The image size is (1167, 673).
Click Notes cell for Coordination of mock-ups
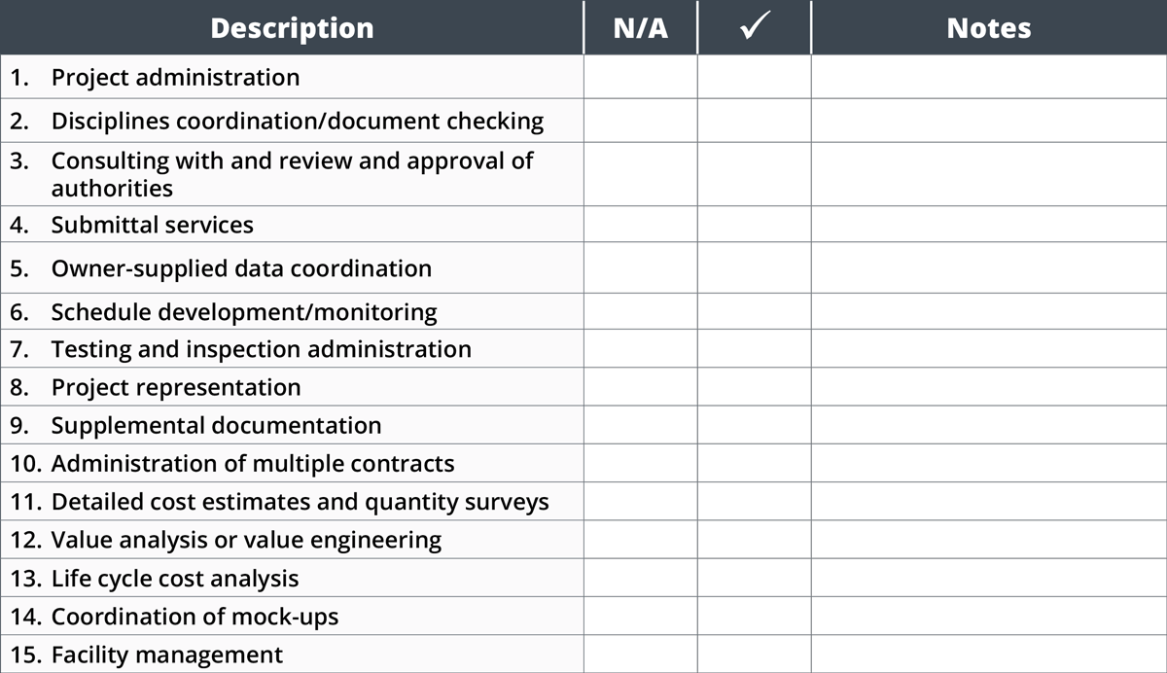click(989, 617)
